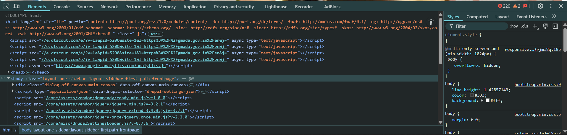Click the 1 issue counter

pos(526,6)
